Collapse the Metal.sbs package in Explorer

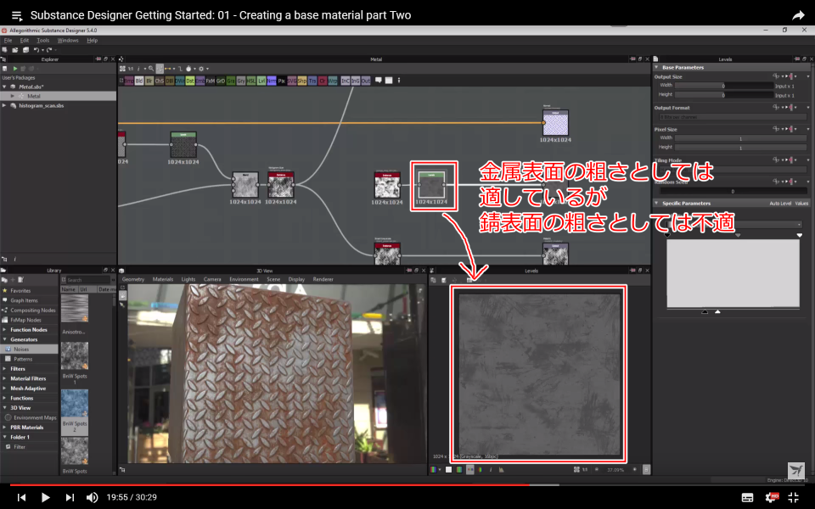[5, 87]
